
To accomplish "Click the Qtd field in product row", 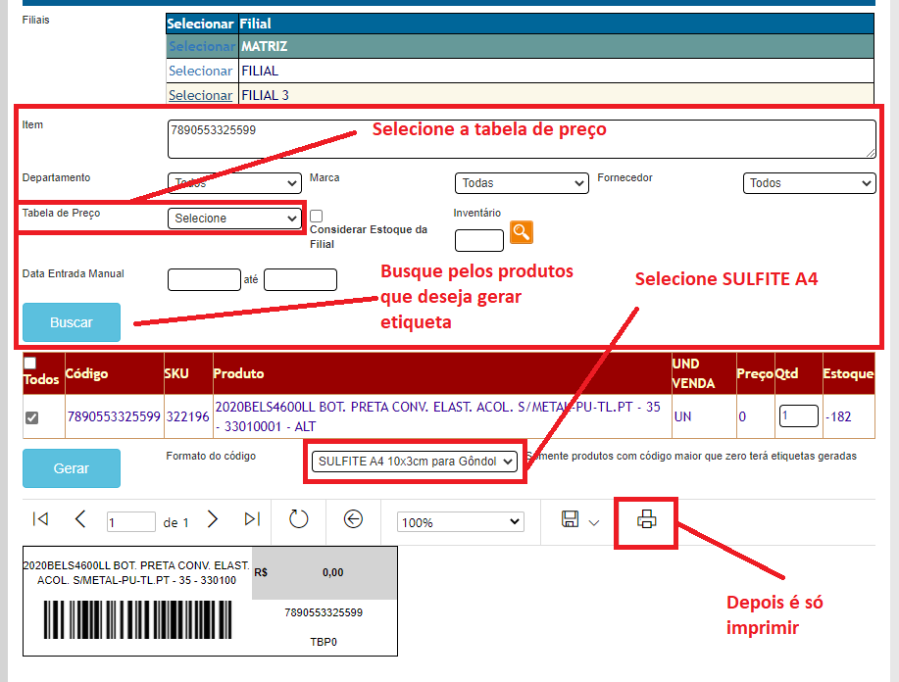I will pyautogui.click(x=799, y=416).
